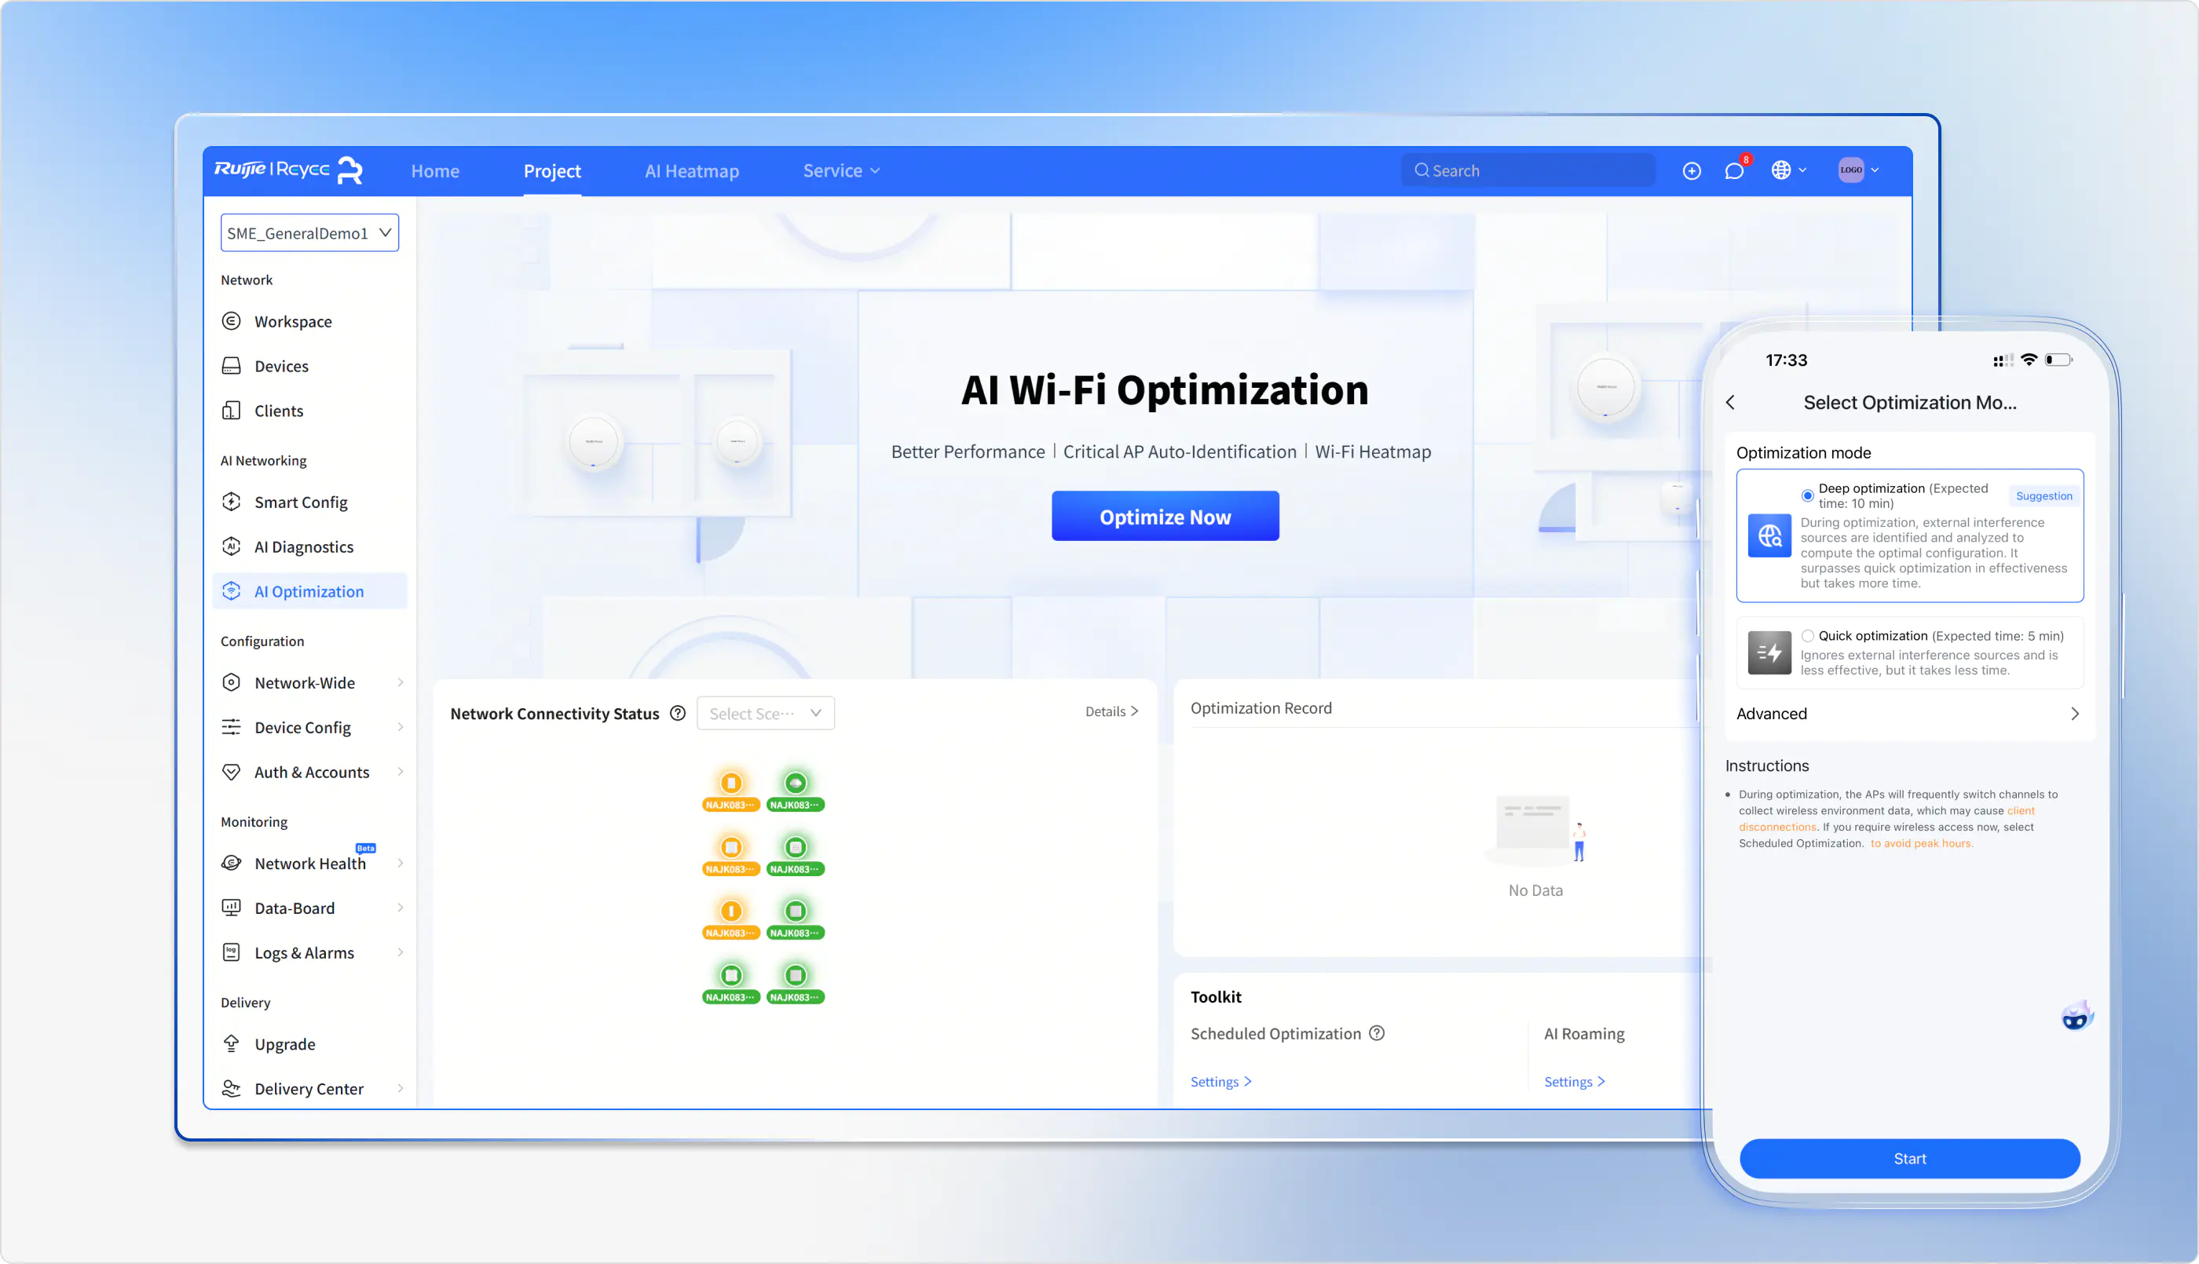Click the globe language icon
Screen dimensions: 2199x1264
pyautogui.click(x=1781, y=171)
